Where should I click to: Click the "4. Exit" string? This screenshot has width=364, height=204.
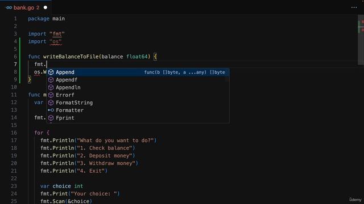[91, 171]
